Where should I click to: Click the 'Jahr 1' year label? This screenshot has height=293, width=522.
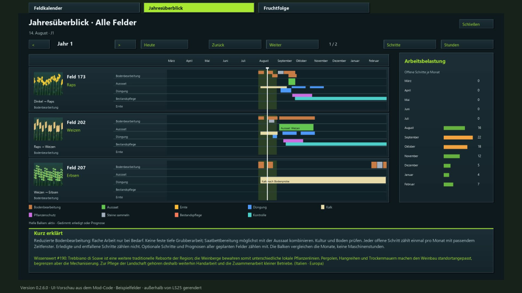pyautogui.click(x=65, y=44)
